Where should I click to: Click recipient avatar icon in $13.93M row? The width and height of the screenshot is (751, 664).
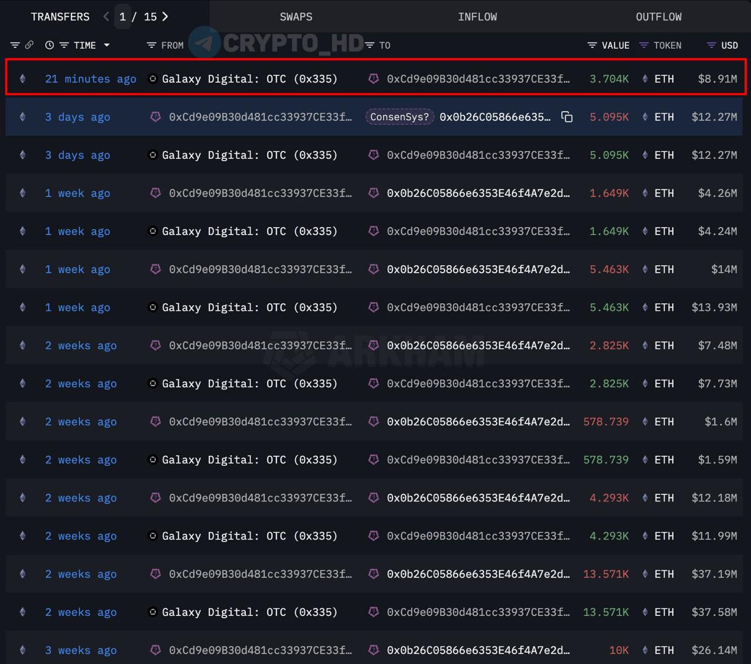tap(373, 307)
